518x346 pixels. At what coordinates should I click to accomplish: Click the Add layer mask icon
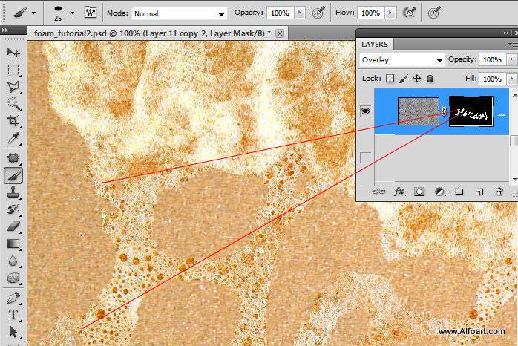pos(419,192)
